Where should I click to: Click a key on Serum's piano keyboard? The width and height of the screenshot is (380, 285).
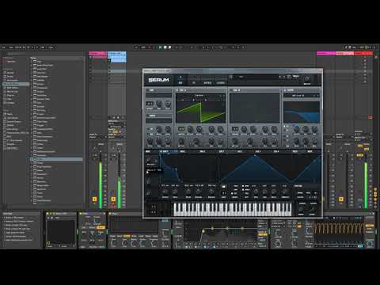click(x=232, y=209)
